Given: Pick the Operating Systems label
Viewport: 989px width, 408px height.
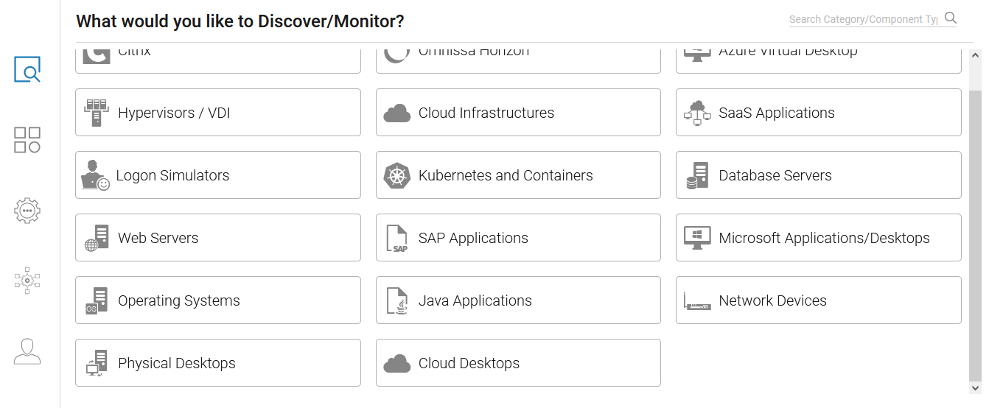Looking at the screenshot, I should (x=179, y=300).
